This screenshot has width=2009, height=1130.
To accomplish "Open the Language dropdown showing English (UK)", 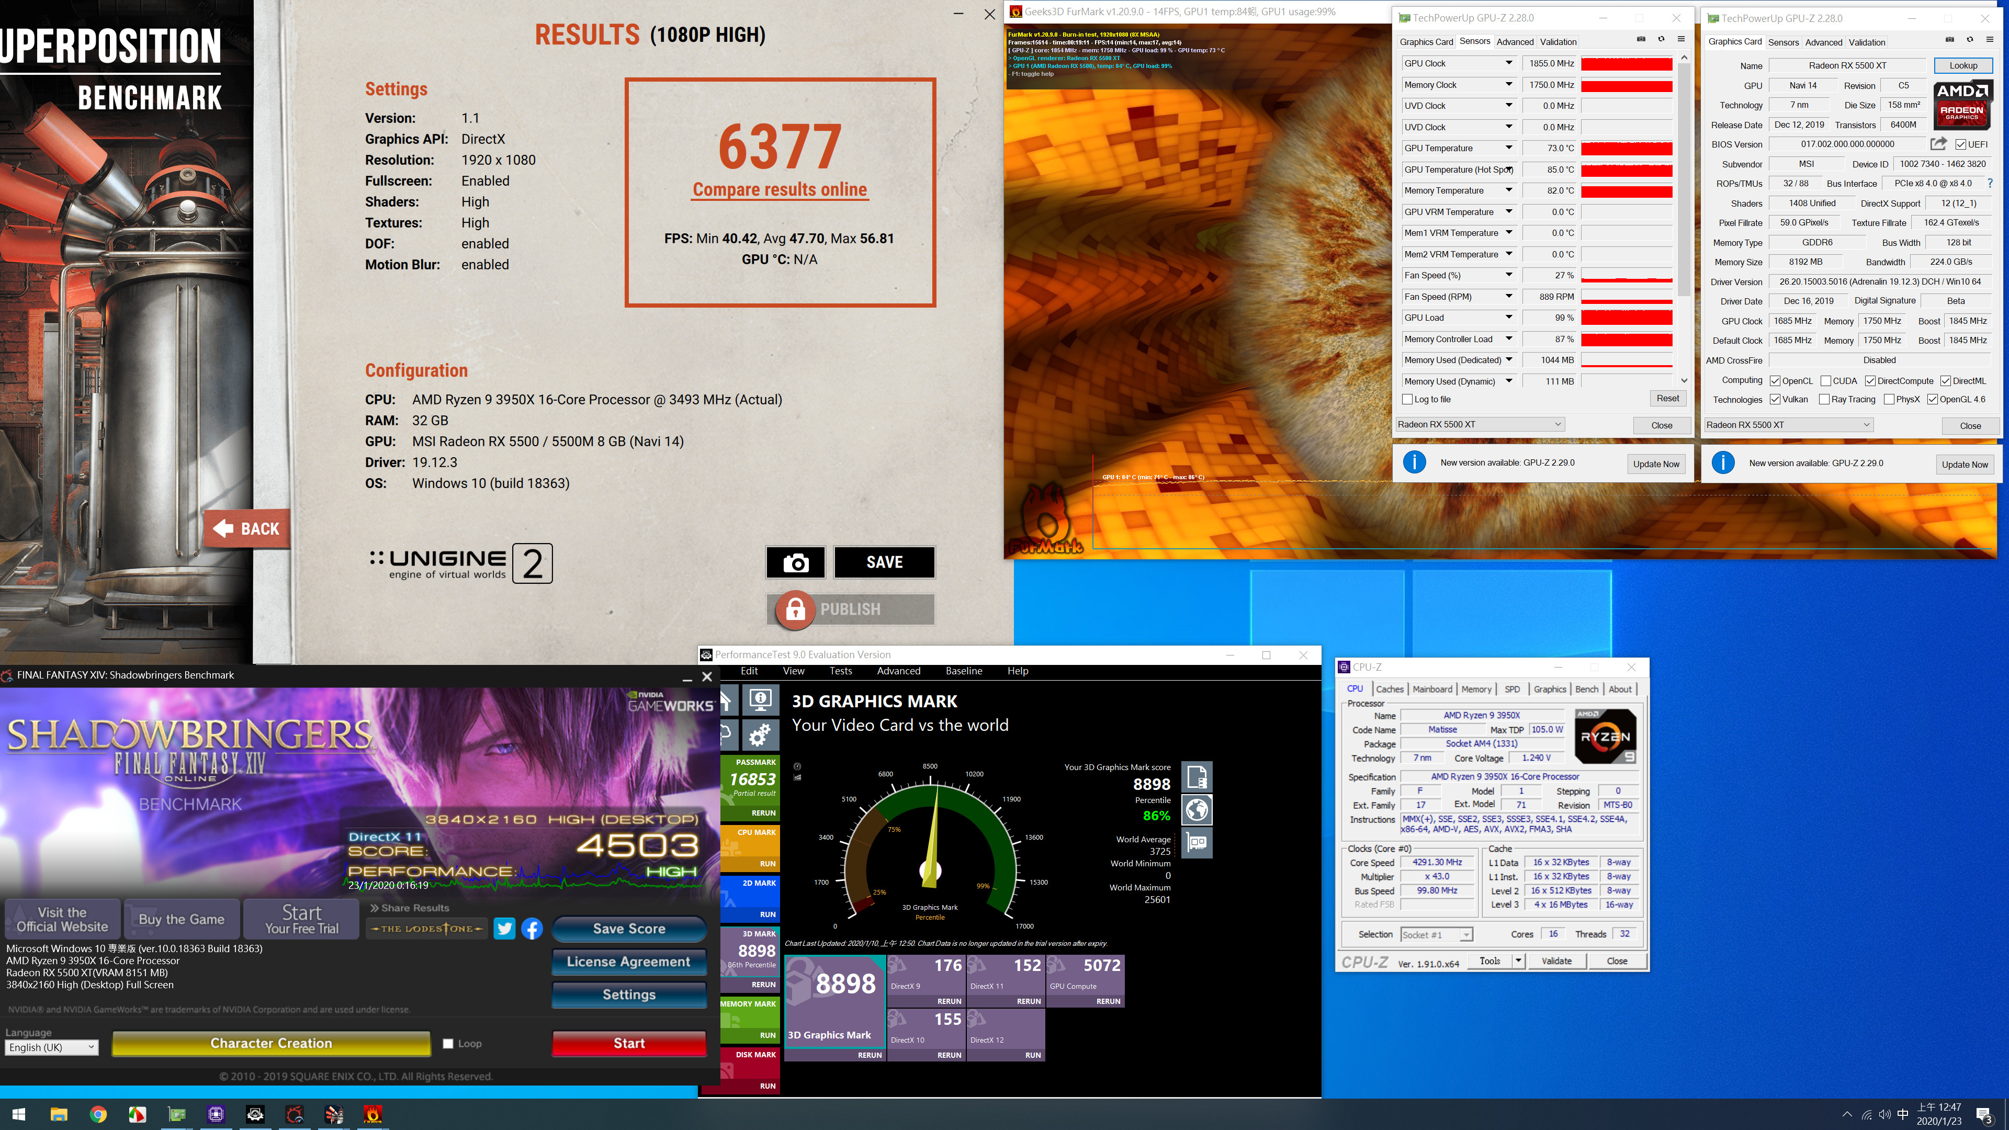I will point(52,1047).
